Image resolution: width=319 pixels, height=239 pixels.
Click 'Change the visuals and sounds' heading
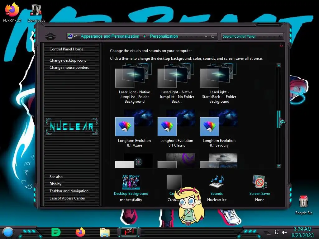pos(151,51)
